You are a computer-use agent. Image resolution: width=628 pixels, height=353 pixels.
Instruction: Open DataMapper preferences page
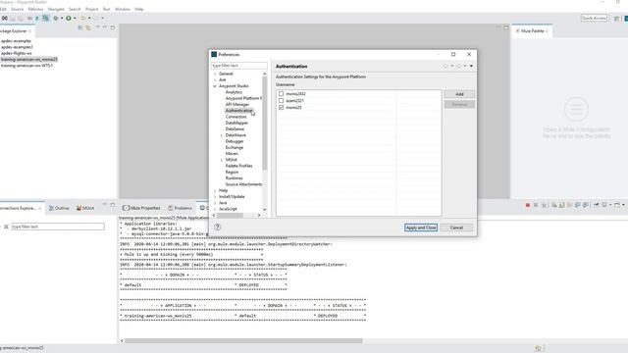pyautogui.click(x=236, y=123)
